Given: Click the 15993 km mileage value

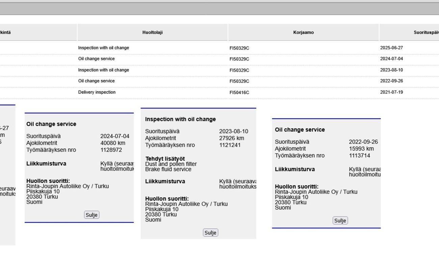Looking at the screenshot, I should pos(361,149).
